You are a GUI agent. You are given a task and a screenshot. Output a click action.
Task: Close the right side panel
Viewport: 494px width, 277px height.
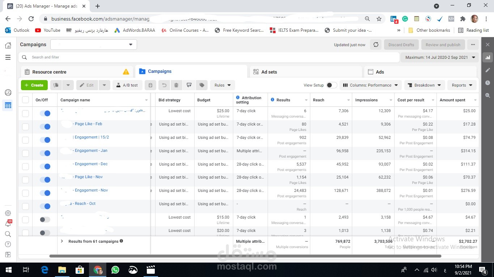(x=487, y=45)
